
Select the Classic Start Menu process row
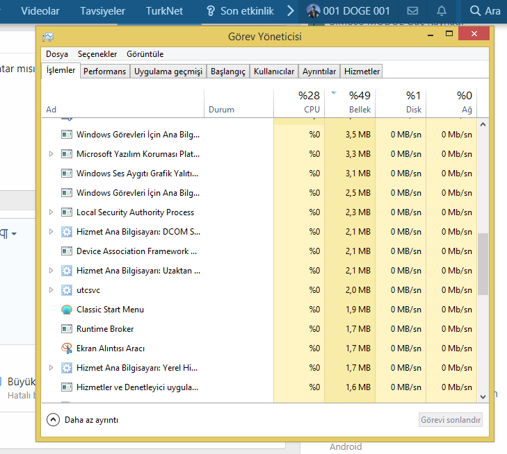coord(259,310)
